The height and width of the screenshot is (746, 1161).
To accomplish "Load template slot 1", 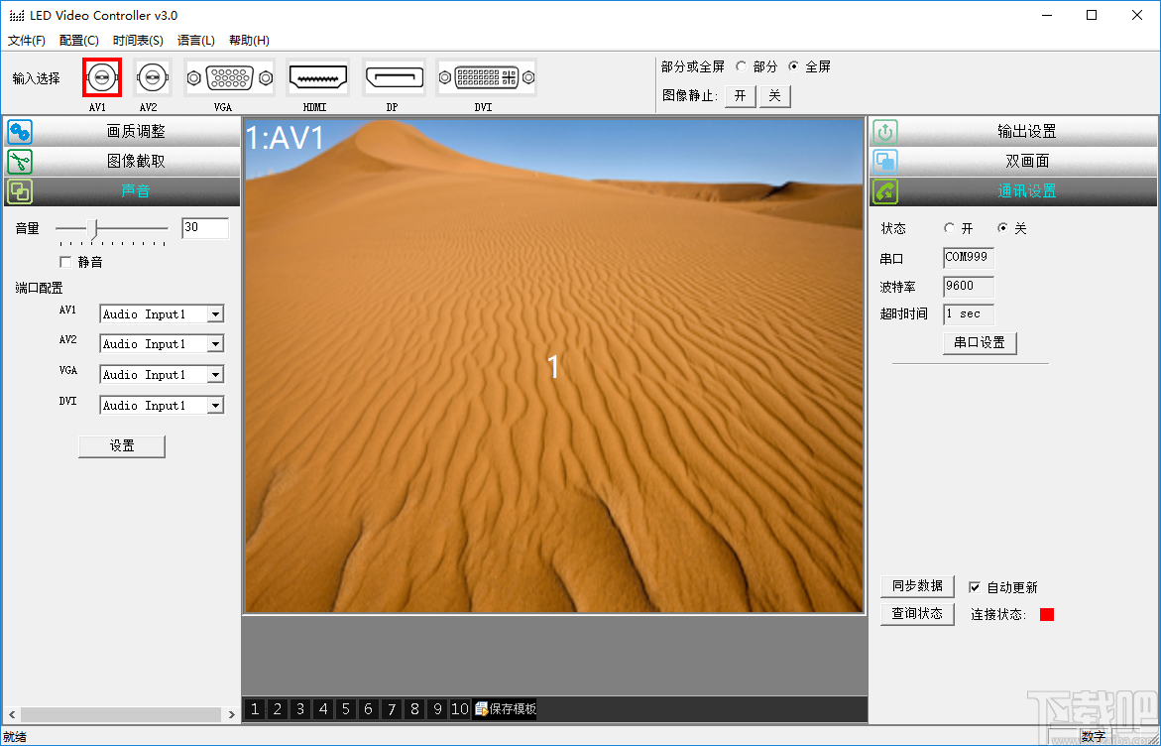I will (x=255, y=709).
